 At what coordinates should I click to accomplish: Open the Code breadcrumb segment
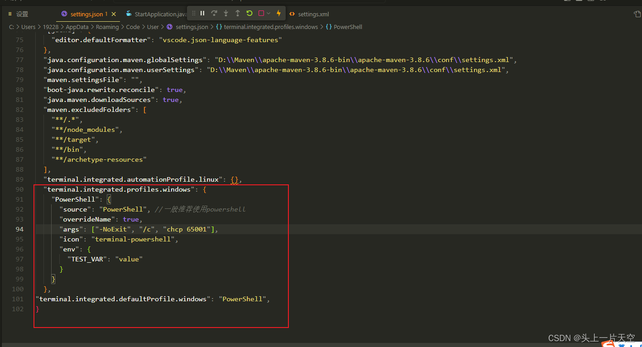[x=133, y=27]
